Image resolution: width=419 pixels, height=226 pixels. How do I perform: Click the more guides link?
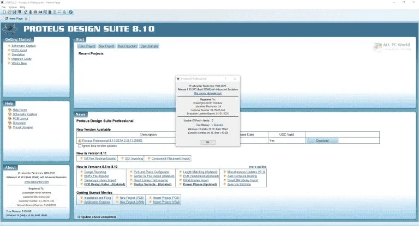(x=258, y=167)
